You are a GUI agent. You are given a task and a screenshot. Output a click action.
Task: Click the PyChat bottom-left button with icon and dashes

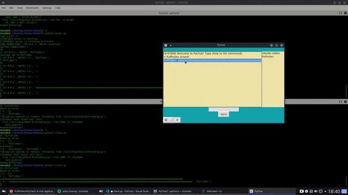168,120
